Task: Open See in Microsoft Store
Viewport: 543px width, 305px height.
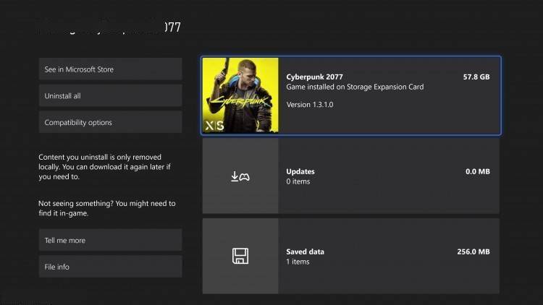Action: [110, 69]
